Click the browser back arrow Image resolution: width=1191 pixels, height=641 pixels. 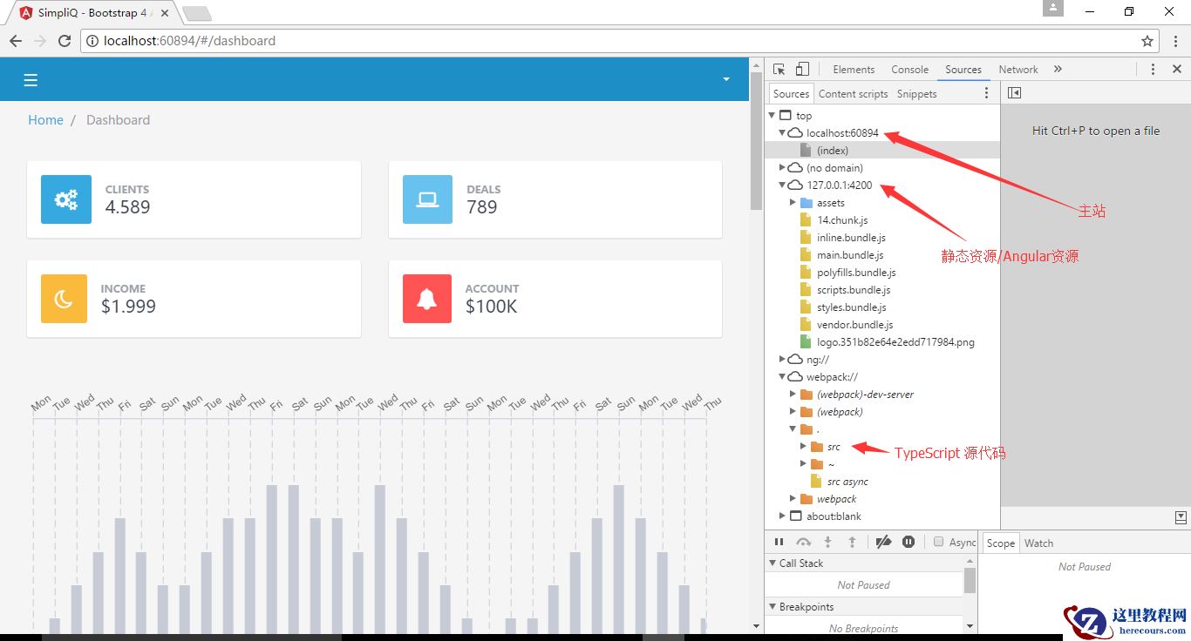[16, 41]
